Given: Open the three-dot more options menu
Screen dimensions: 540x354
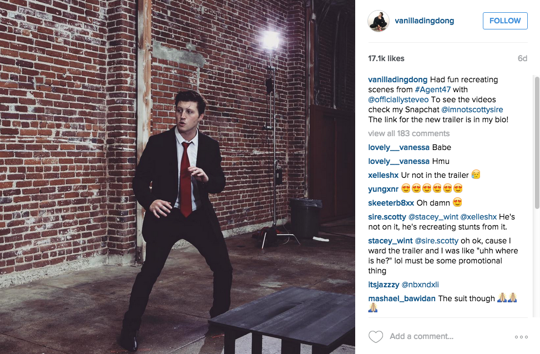Looking at the screenshot, I should (x=521, y=337).
